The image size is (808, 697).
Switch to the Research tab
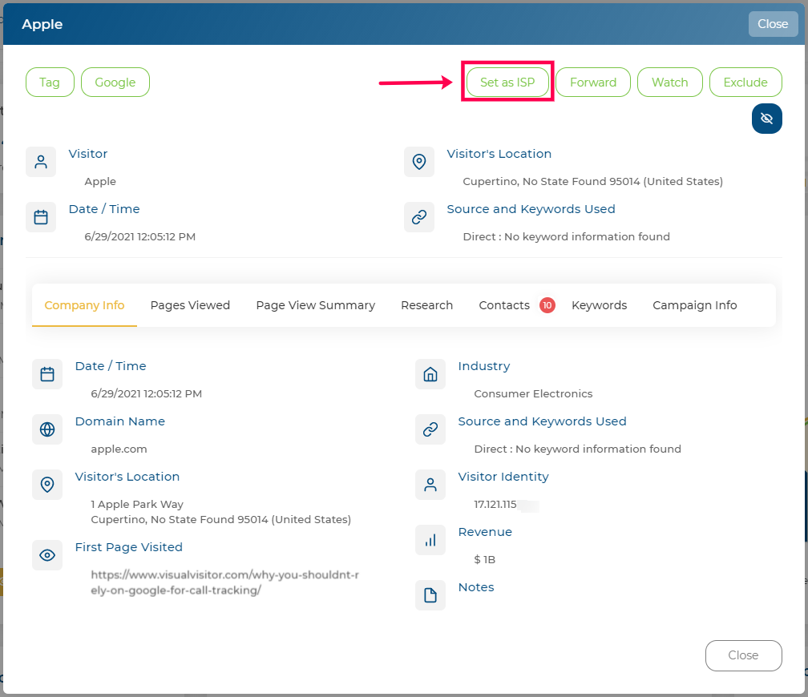pos(426,305)
